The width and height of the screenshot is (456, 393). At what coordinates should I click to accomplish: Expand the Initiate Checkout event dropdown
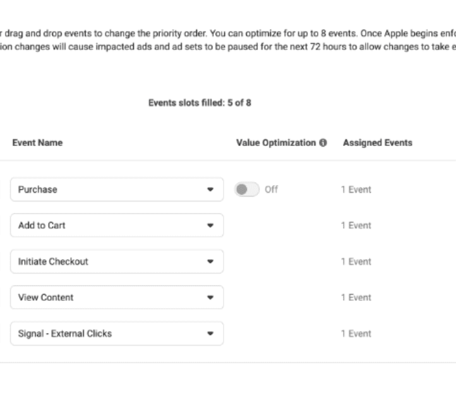pyautogui.click(x=117, y=262)
